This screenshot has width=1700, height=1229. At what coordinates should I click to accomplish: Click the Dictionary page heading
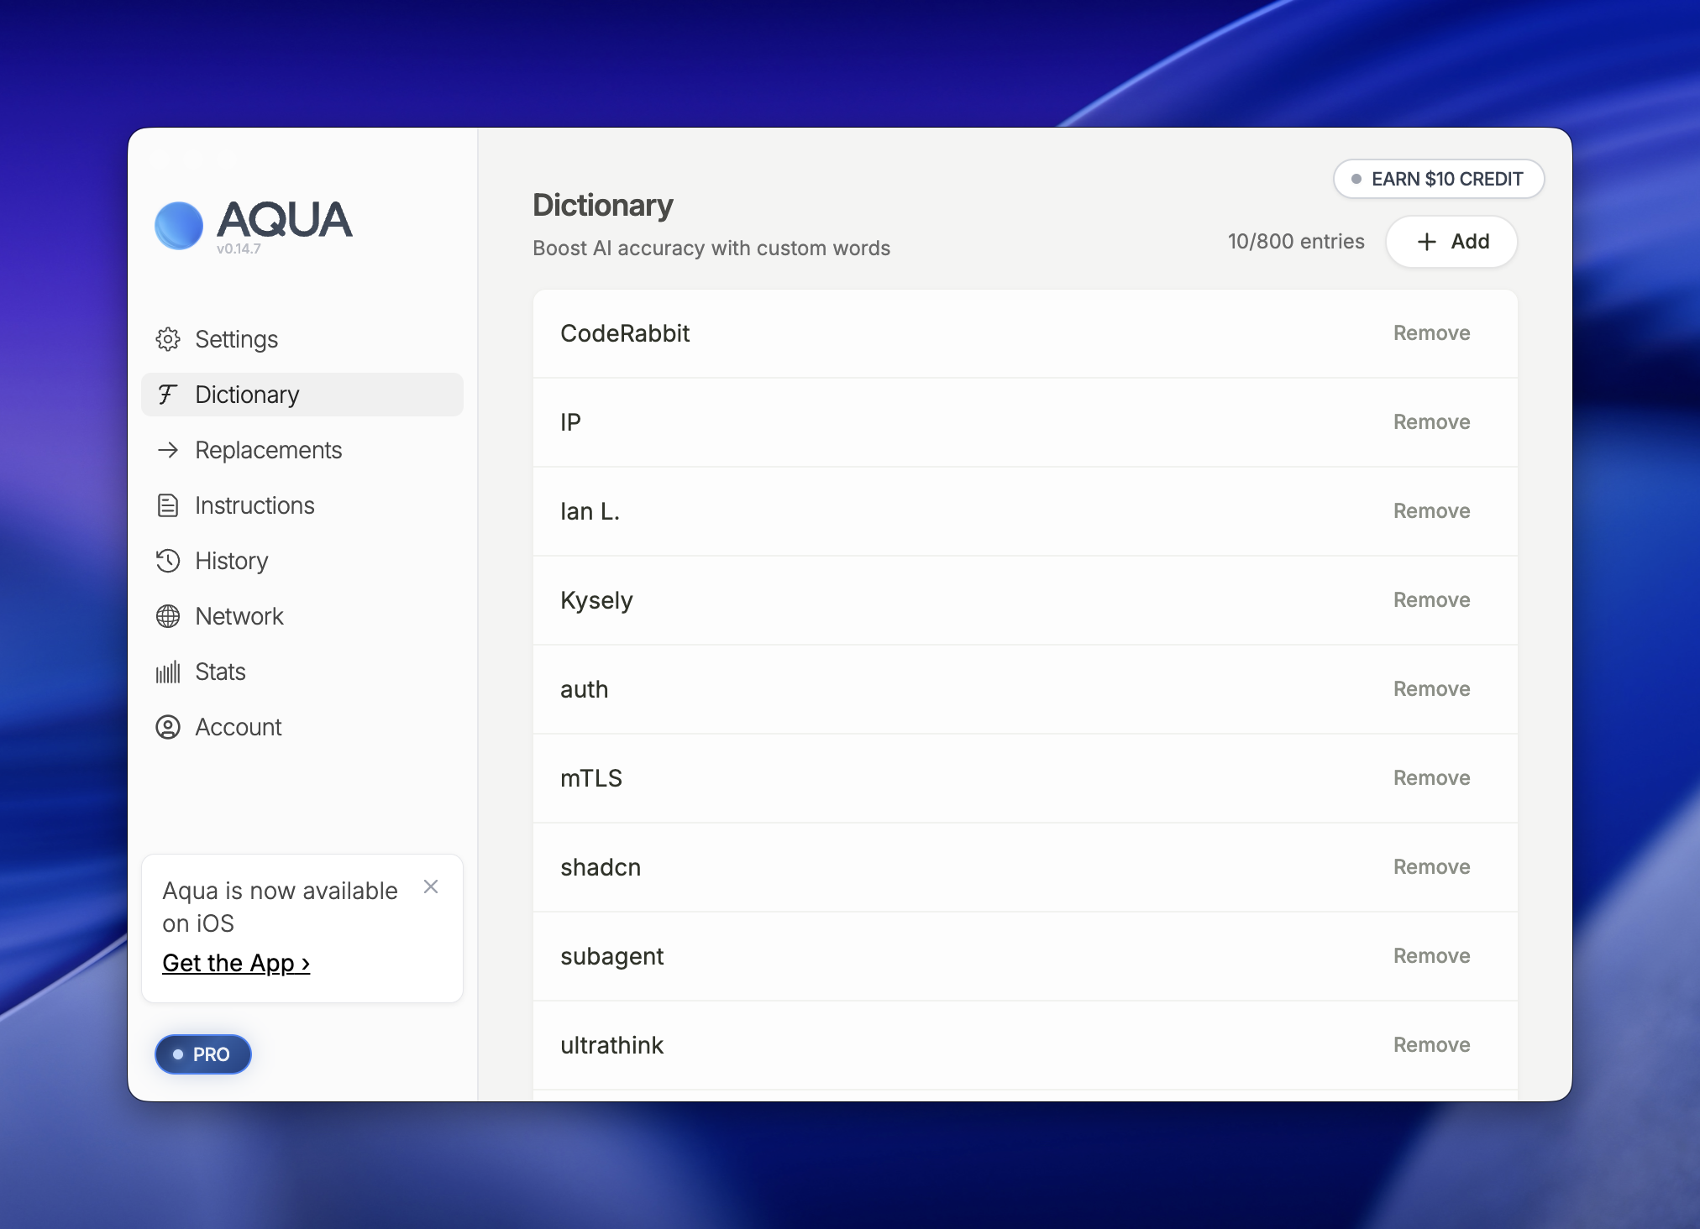[x=603, y=206]
